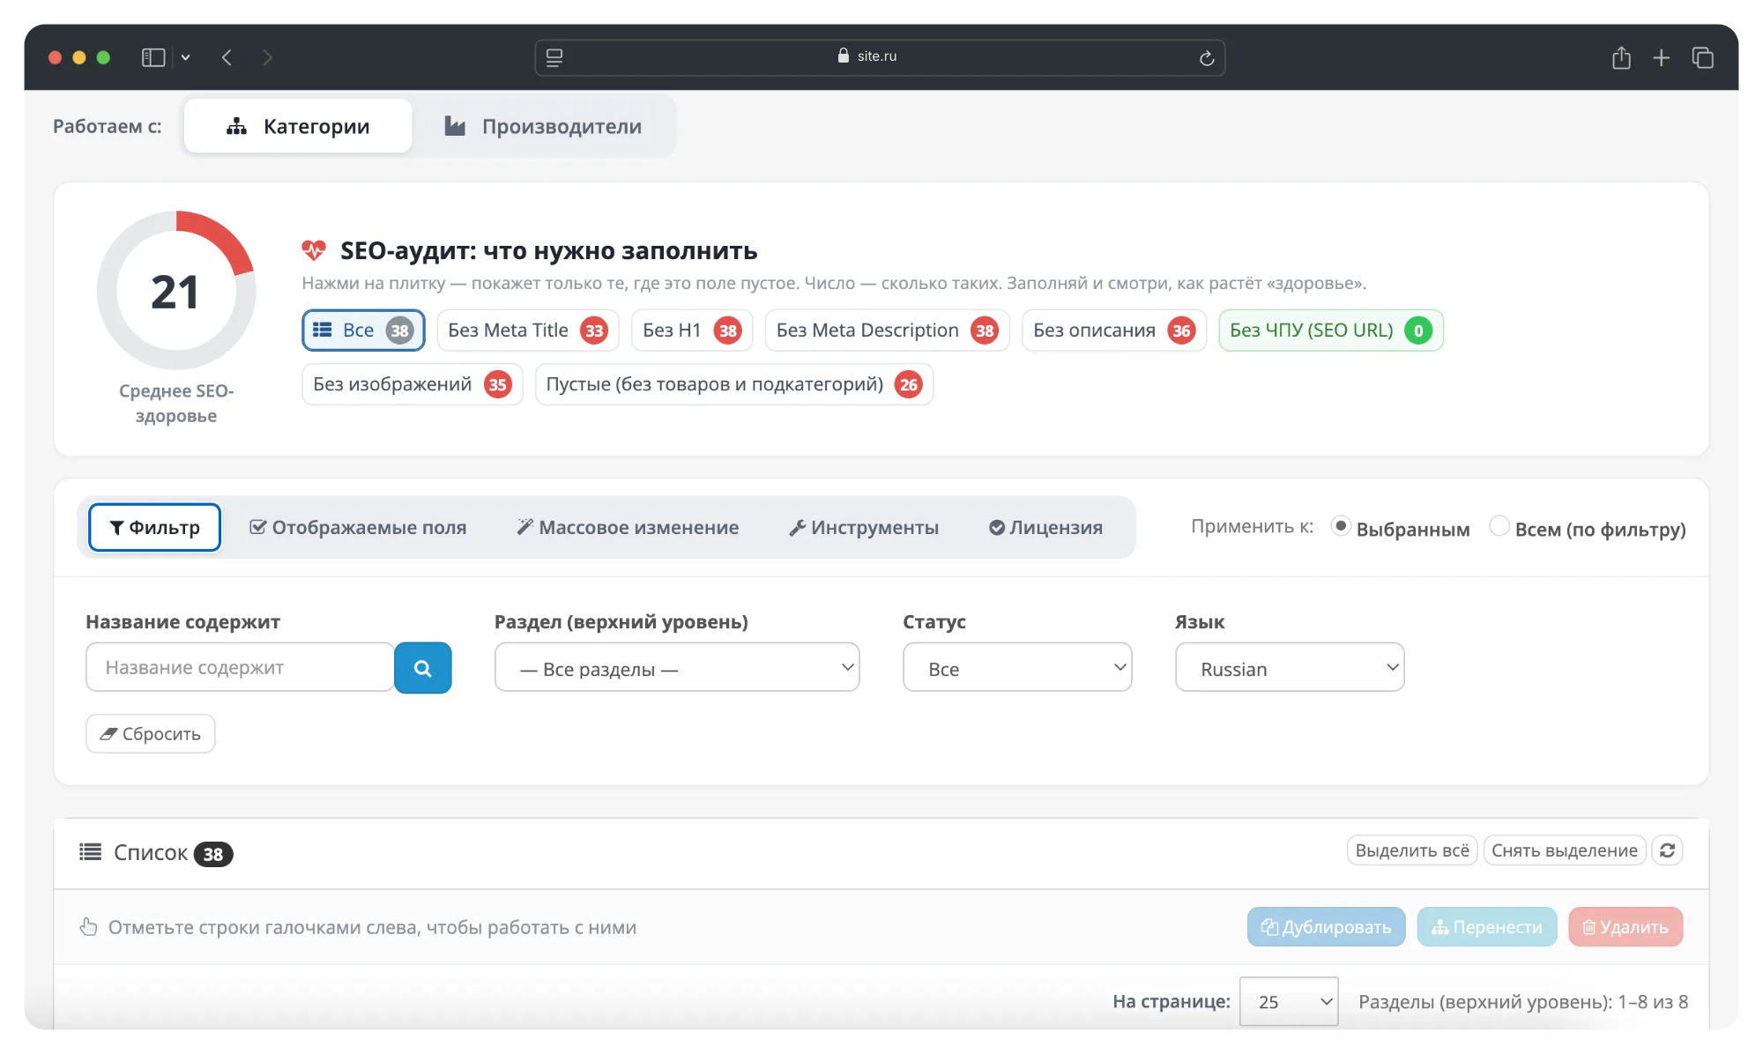Viewport: 1763px width, 1054px height.
Task: Expand the Статус dropdown
Action: (x=1017, y=667)
